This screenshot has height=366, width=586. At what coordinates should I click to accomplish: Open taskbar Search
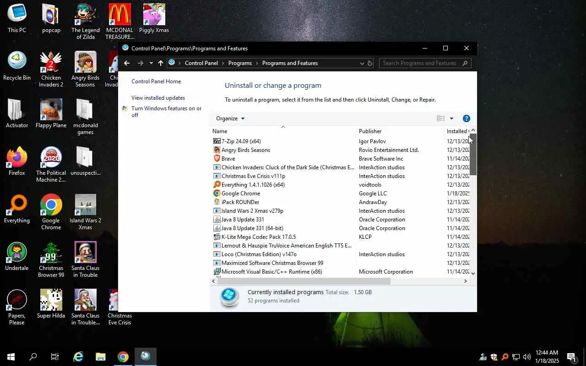(x=33, y=357)
